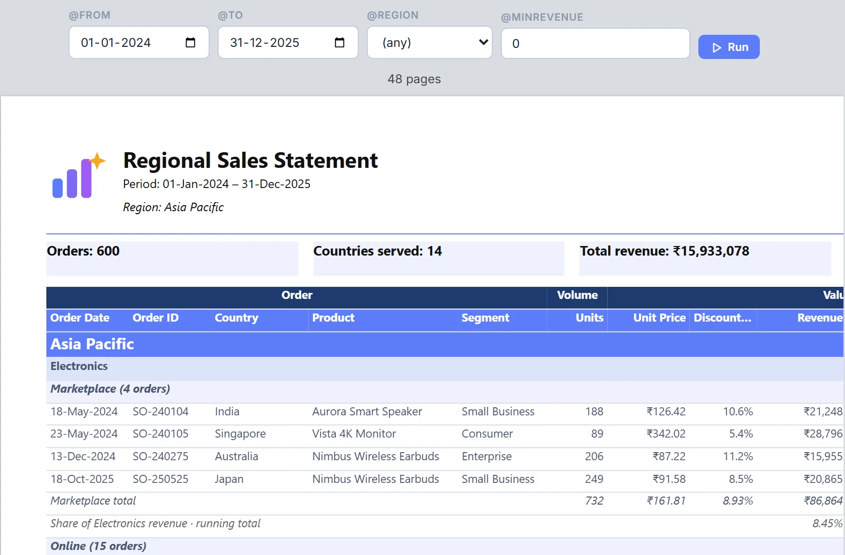Click the Singapore country cell
This screenshot has height=555, width=845.
point(240,434)
